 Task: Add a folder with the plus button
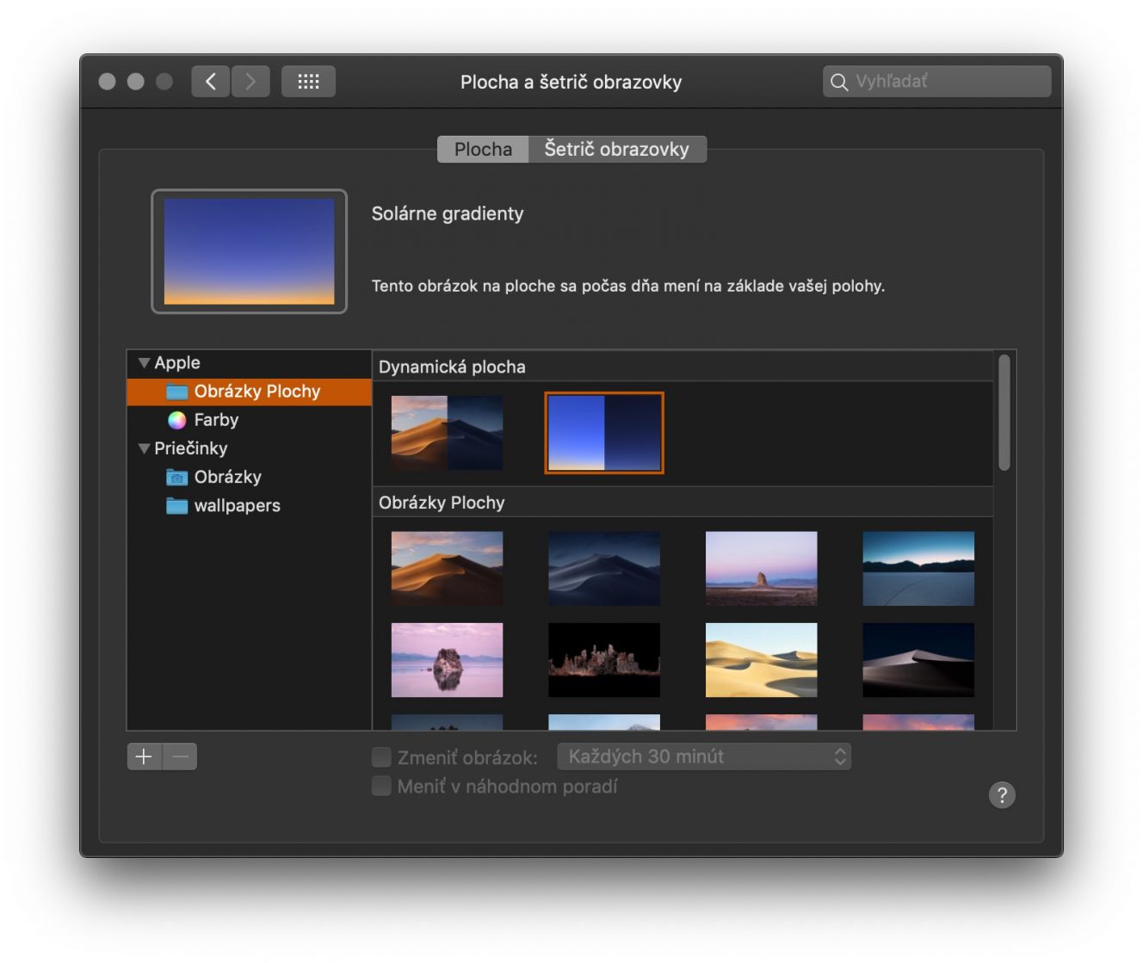pyautogui.click(x=144, y=756)
